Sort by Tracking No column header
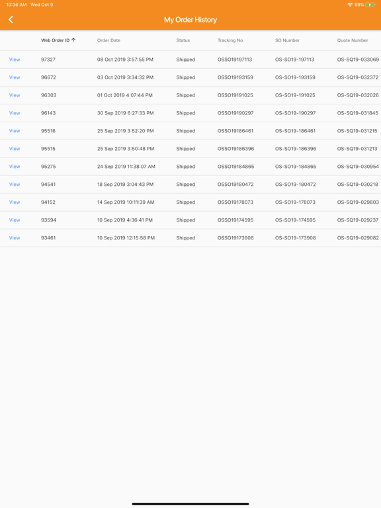 click(x=230, y=40)
